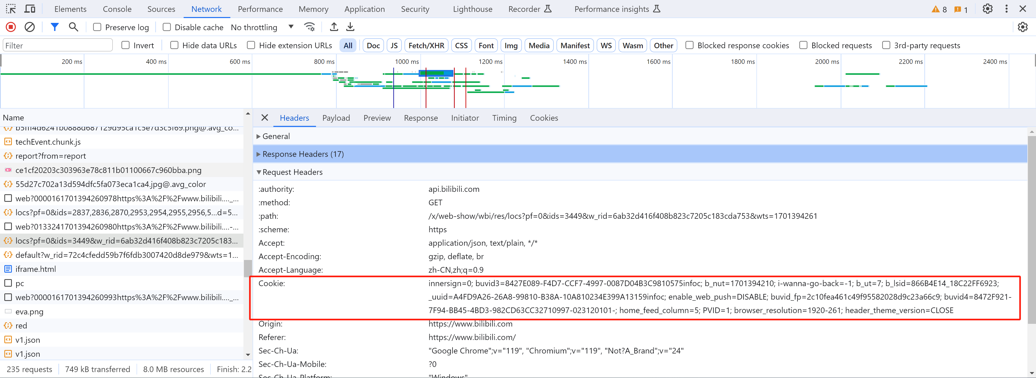Export HAR file download icon
The width and height of the screenshot is (1036, 378).
pyautogui.click(x=350, y=27)
